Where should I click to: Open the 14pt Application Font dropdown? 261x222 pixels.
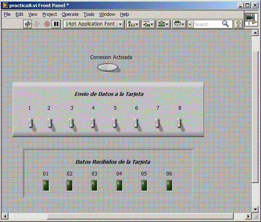(x=94, y=24)
